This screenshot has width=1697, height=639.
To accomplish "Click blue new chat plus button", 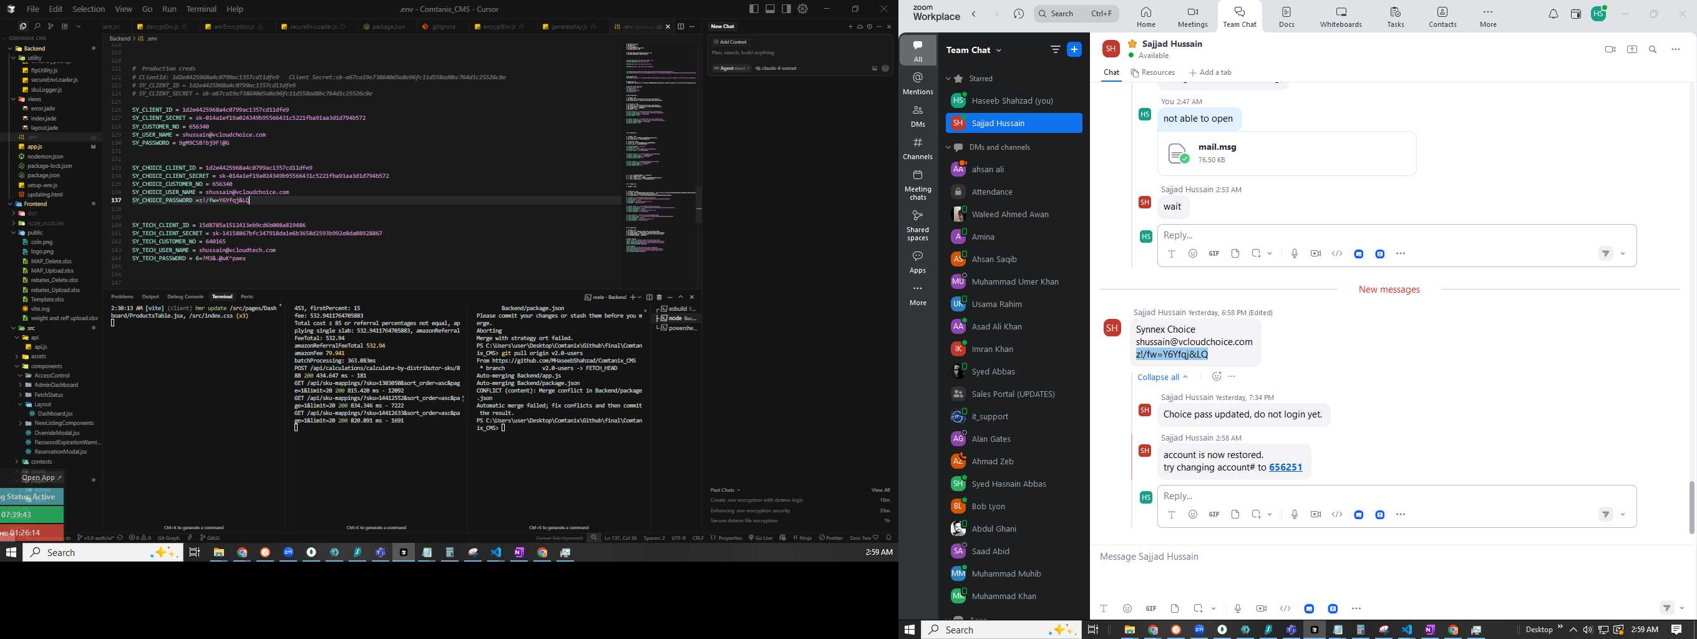I will click(1074, 50).
